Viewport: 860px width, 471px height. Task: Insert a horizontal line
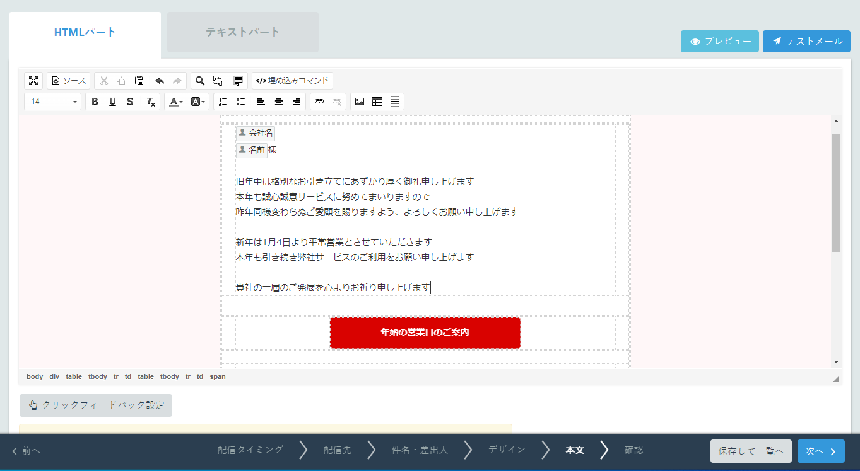coord(395,102)
